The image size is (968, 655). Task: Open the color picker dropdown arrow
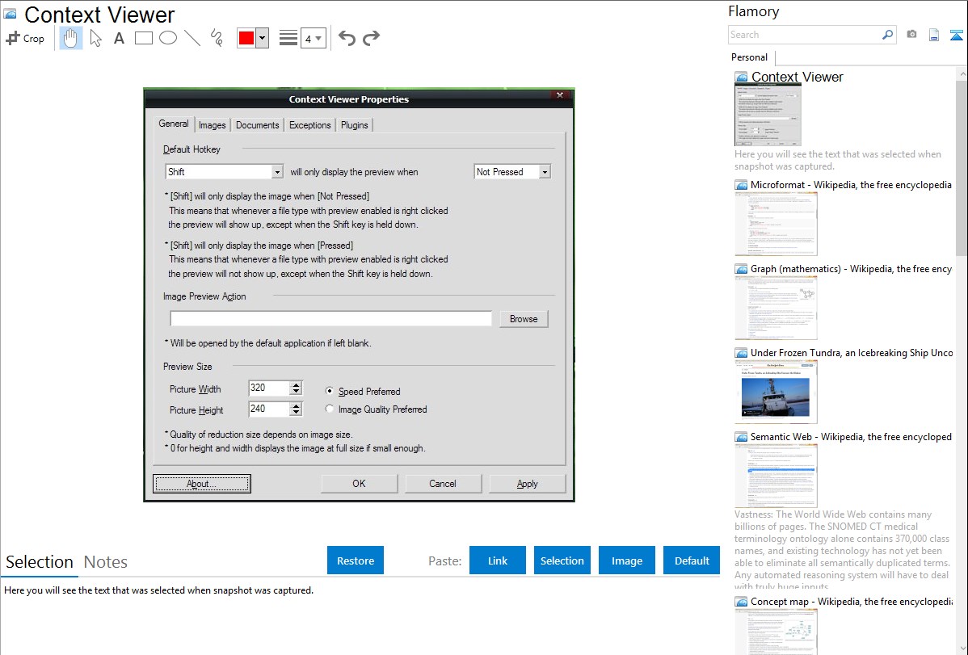pos(262,38)
